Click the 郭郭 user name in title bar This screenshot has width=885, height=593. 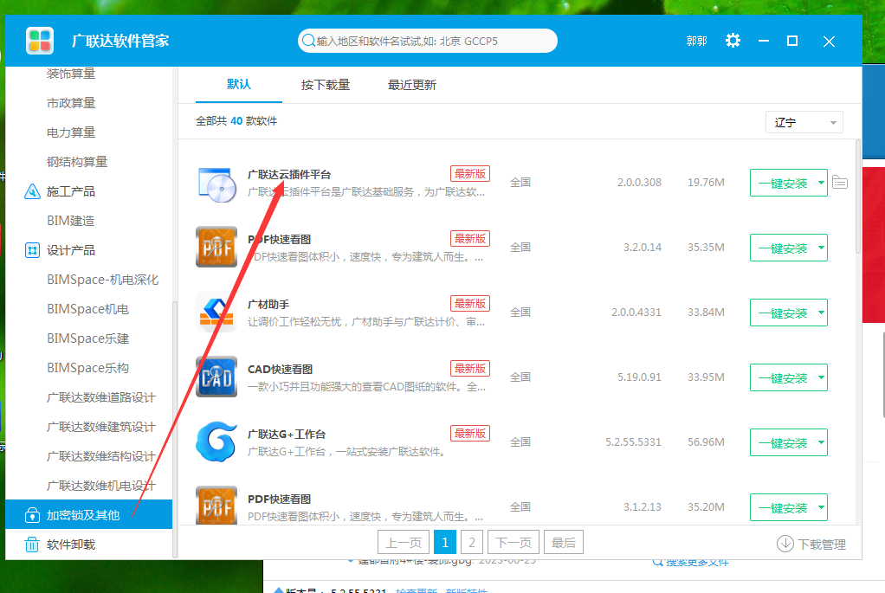point(696,41)
